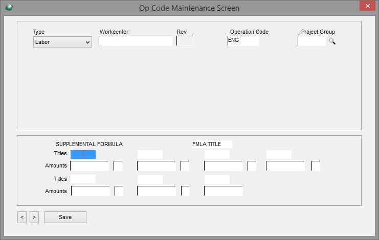Open the Type dropdown showing Labor
This screenshot has width=379, height=240.
pos(62,42)
